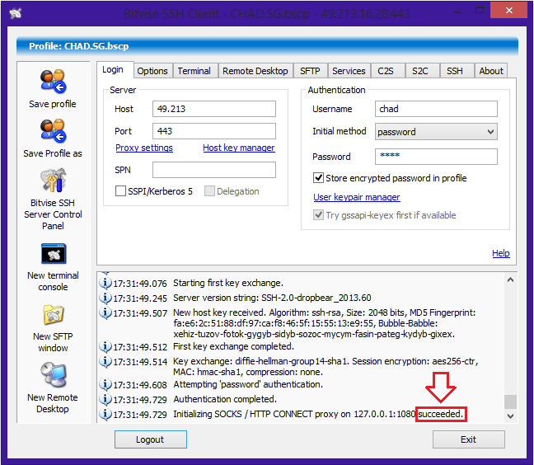Open the SSH tab
This screenshot has width=534, height=465.
coord(455,71)
